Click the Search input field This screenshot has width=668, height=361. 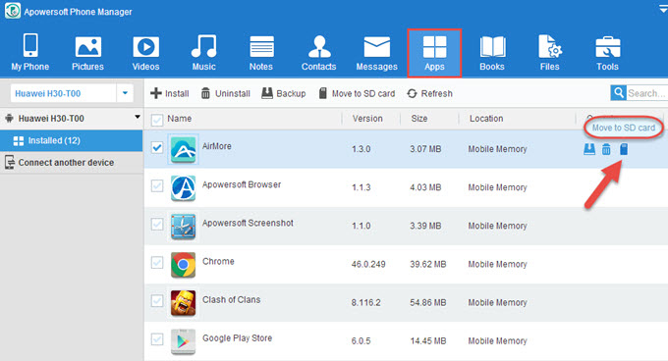(647, 93)
